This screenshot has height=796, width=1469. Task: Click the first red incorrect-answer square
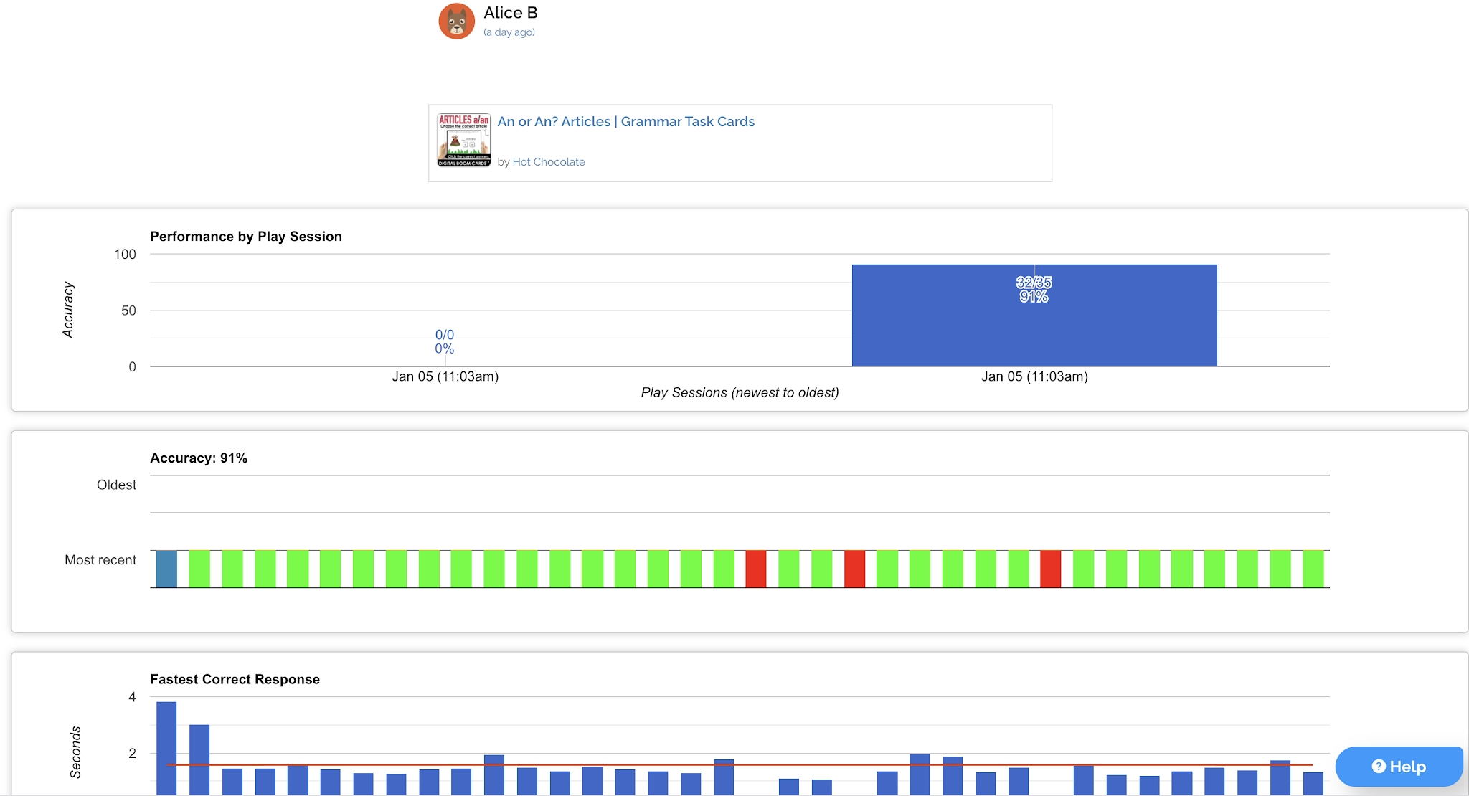point(755,569)
